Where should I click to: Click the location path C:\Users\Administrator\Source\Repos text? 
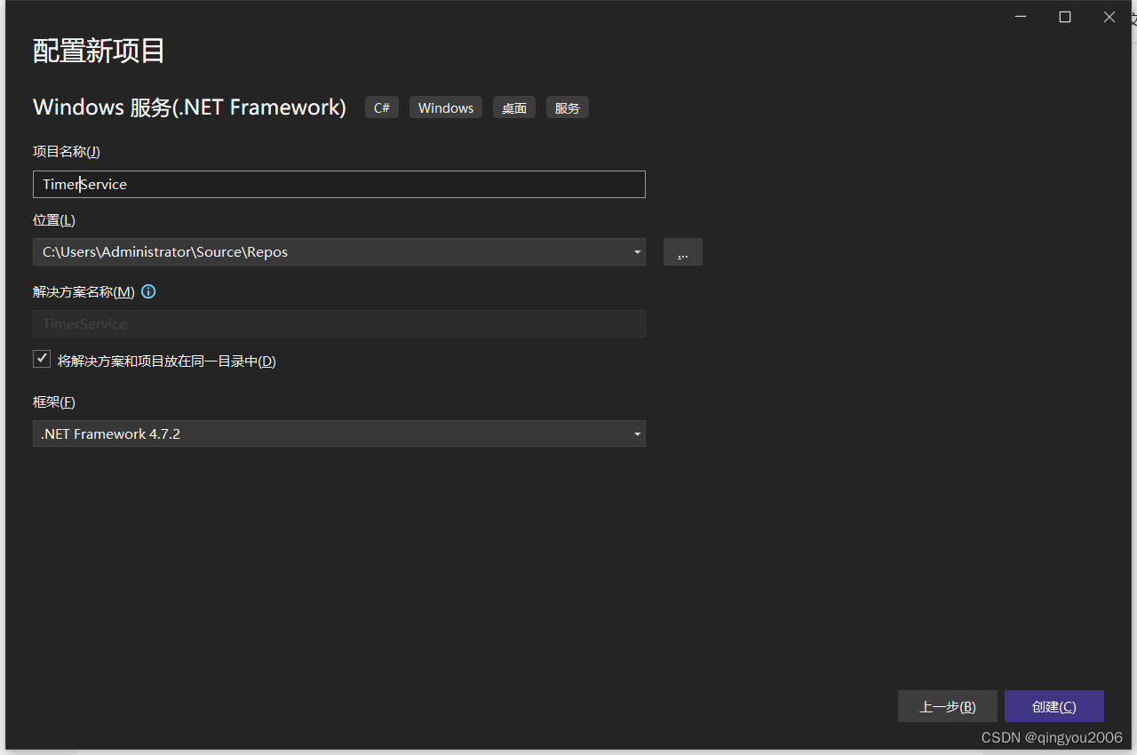165,252
